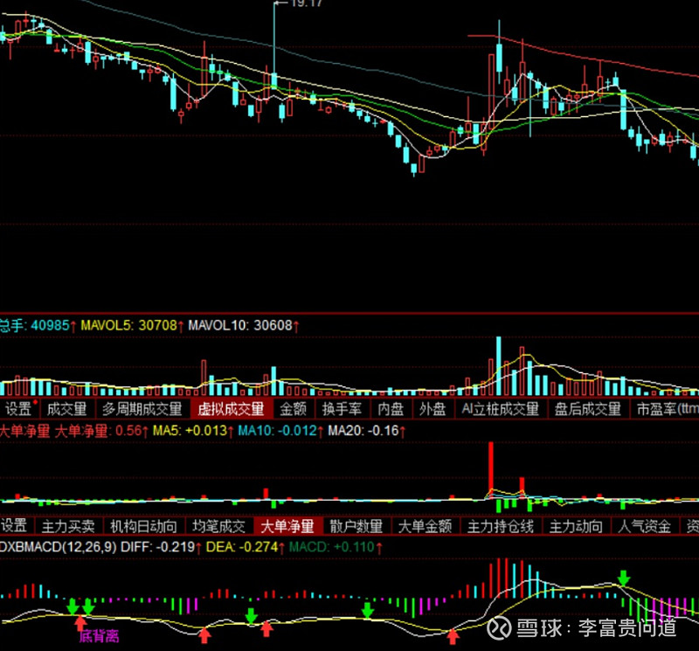Open the 主力持仓线 indicator

(x=500, y=526)
